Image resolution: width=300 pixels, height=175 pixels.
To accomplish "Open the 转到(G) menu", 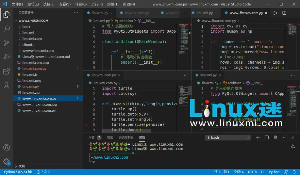I will (81, 4).
